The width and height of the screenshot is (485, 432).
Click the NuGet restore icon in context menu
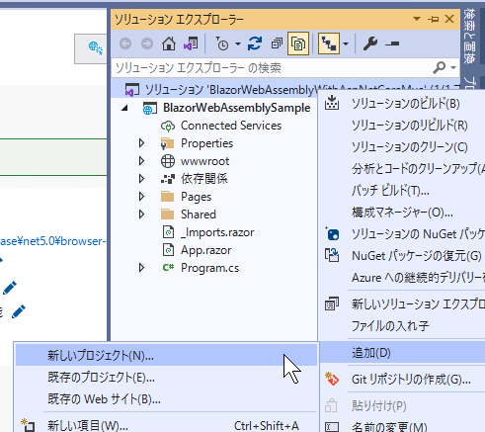[332, 255]
